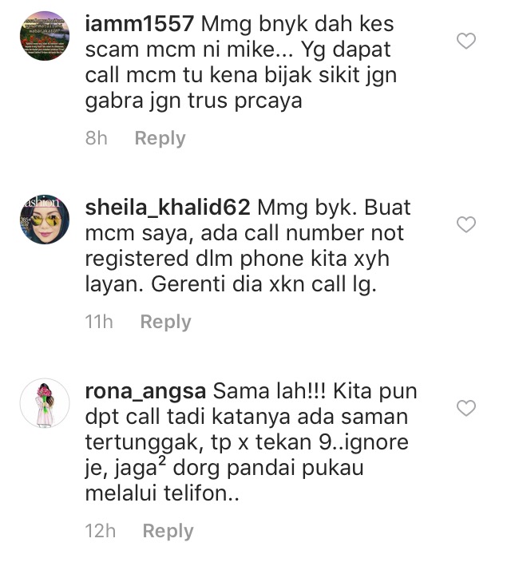Image resolution: width=511 pixels, height=570 pixels.
Task: Tap the 'melalui telifon..' line
Action: pyautogui.click(x=162, y=493)
